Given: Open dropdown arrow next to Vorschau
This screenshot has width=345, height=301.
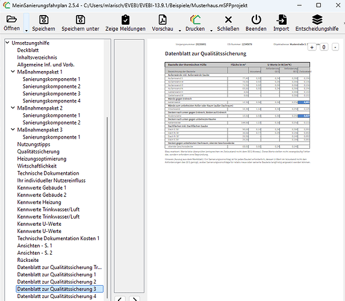Looking at the screenshot, I should coord(180,31).
